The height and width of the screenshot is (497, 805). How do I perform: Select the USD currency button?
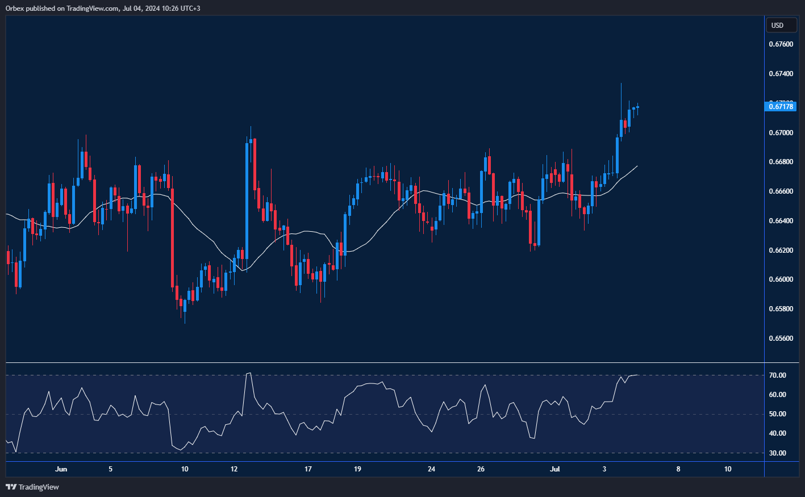coord(781,25)
